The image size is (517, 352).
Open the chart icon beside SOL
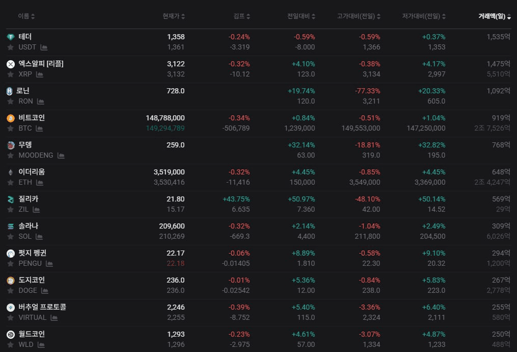(39, 237)
